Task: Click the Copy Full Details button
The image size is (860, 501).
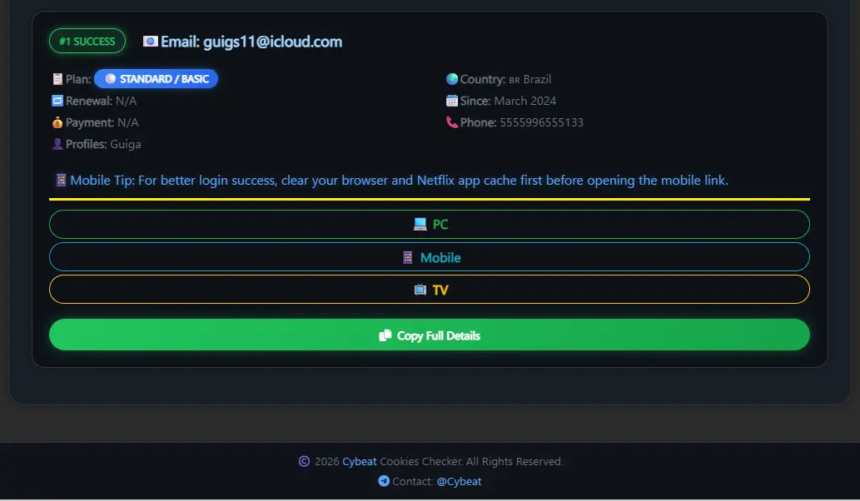Action: 430,335
